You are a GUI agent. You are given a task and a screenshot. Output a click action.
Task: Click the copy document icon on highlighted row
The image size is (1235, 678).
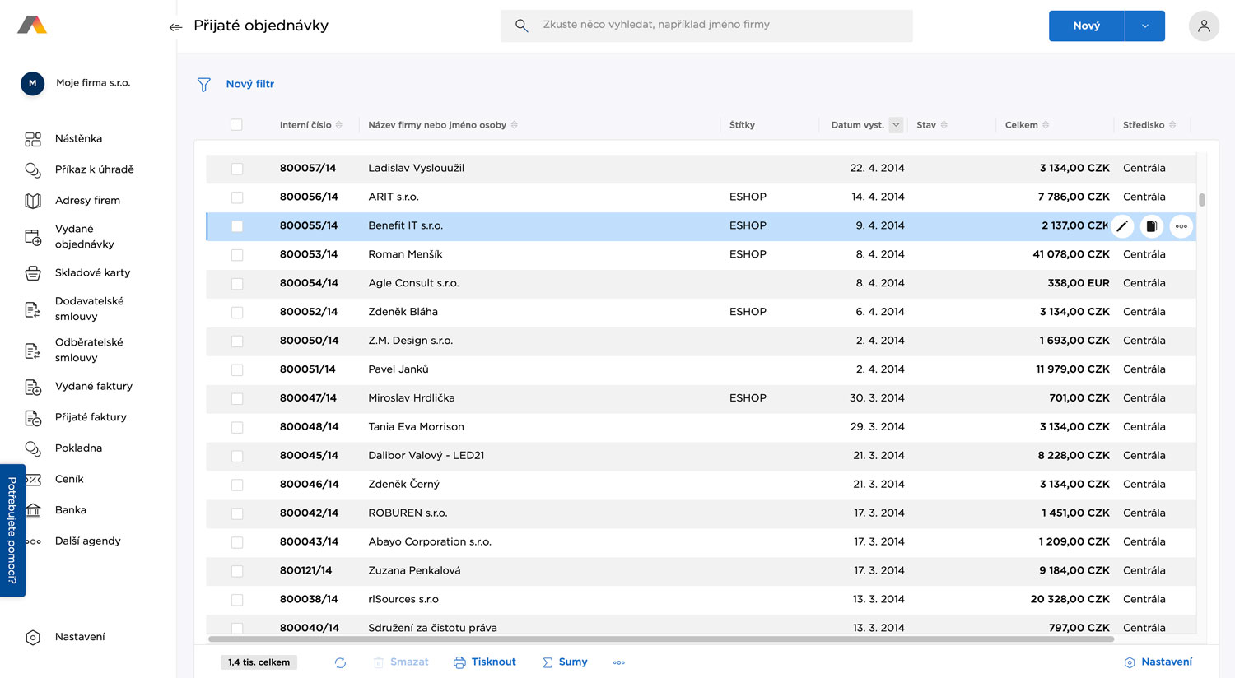1152,226
